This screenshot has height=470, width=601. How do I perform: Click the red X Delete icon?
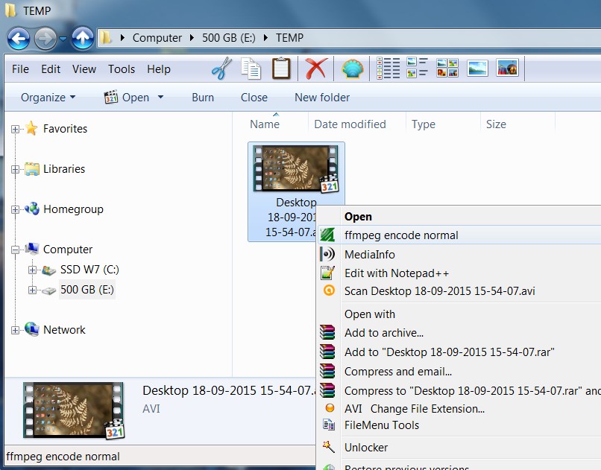[x=316, y=69]
